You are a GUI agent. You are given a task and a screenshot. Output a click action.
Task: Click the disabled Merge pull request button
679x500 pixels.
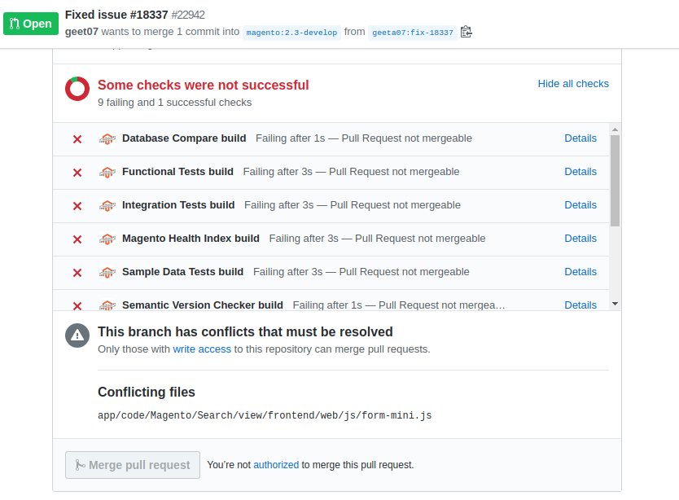point(133,465)
